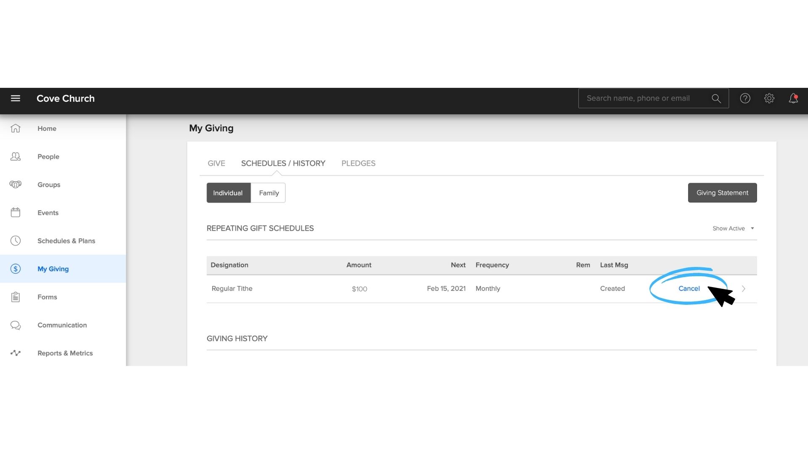The image size is (808, 454).
Task: Click the Created message cell
Action: click(612, 288)
